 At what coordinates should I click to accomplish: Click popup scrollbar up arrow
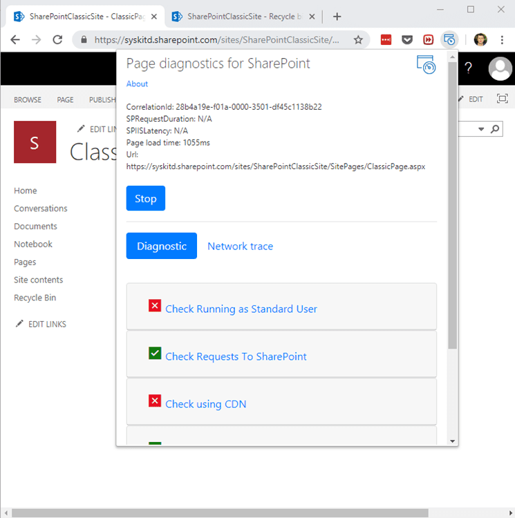click(453, 57)
